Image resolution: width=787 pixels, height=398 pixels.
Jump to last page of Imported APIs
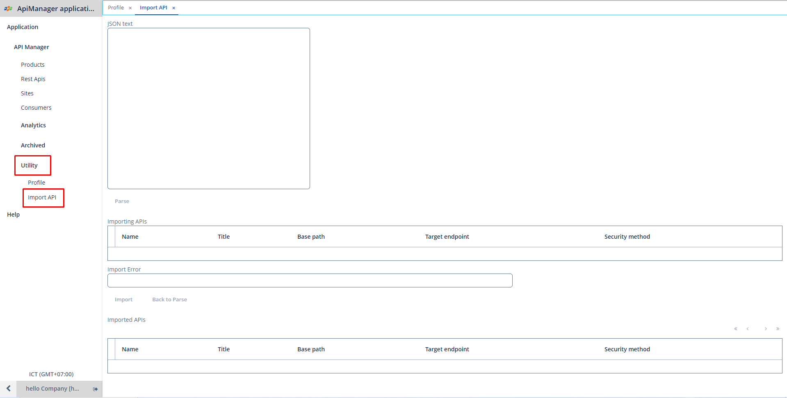pyautogui.click(x=778, y=329)
